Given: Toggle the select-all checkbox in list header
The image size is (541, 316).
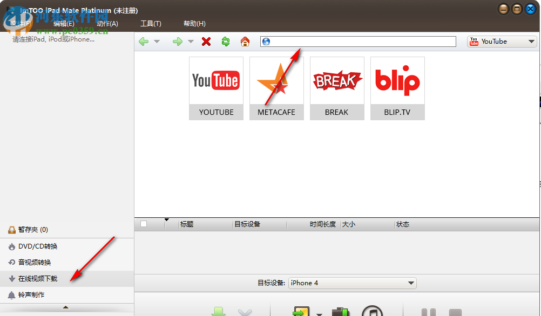Looking at the screenshot, I should pos(144,224).
